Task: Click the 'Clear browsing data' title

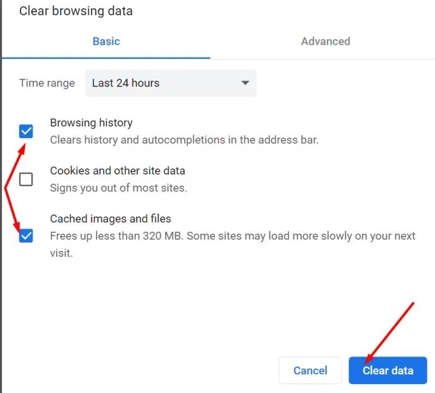Action: pos(75,11)
